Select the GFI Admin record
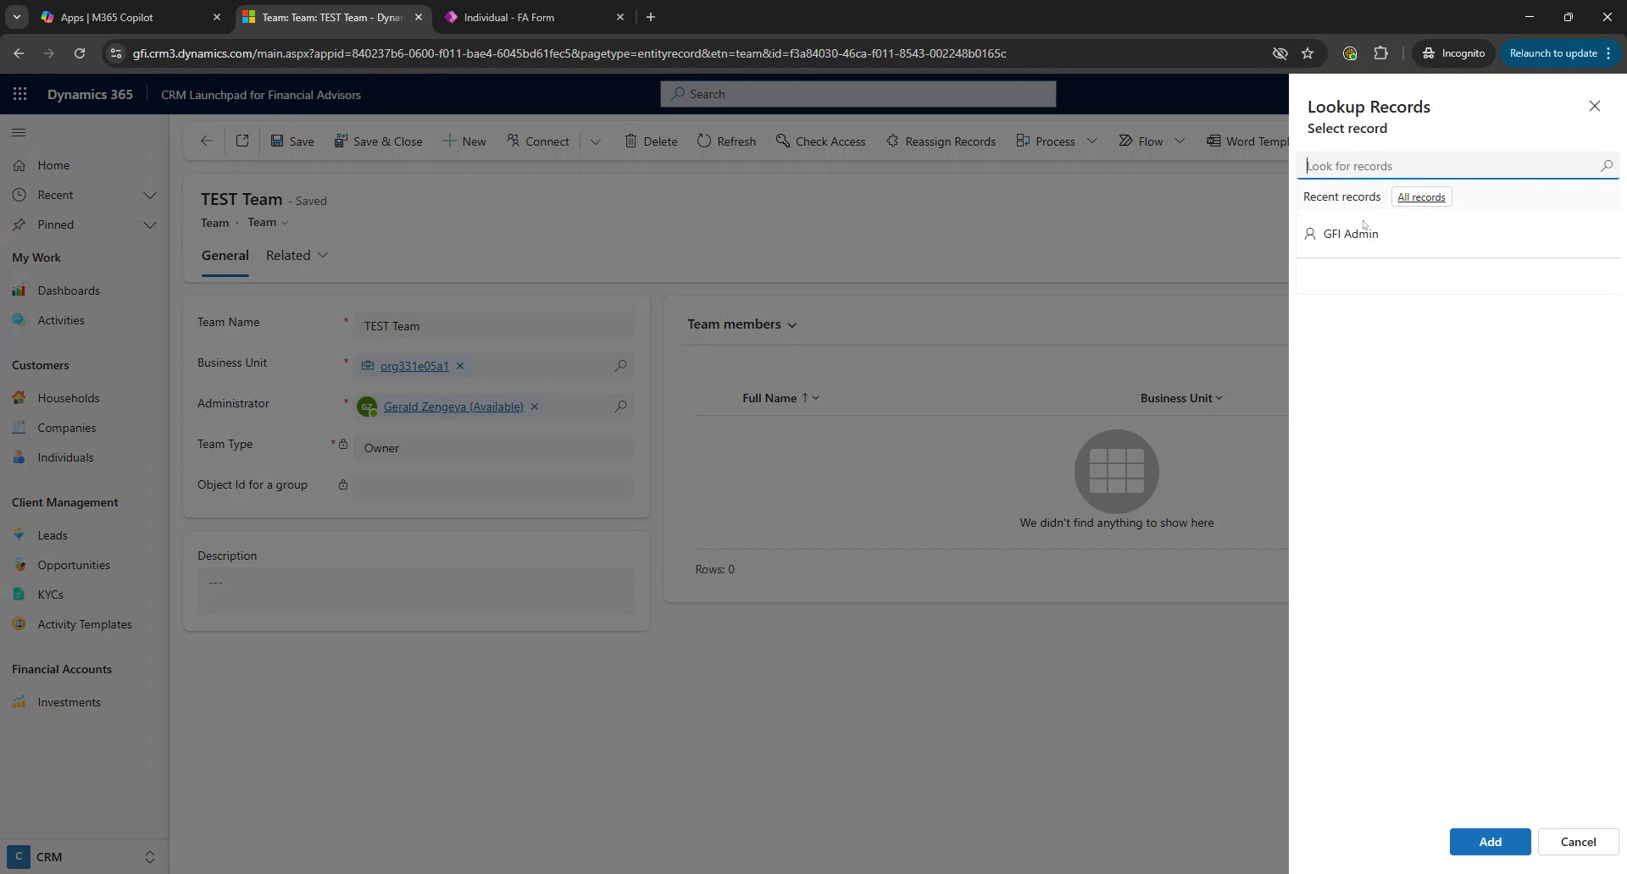1627x874 pixels. coord(1351,233)
